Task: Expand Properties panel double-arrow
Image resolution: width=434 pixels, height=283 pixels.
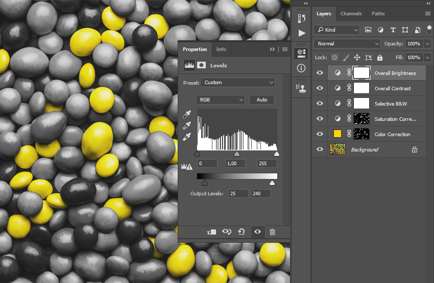Action: tap(272, 49)
